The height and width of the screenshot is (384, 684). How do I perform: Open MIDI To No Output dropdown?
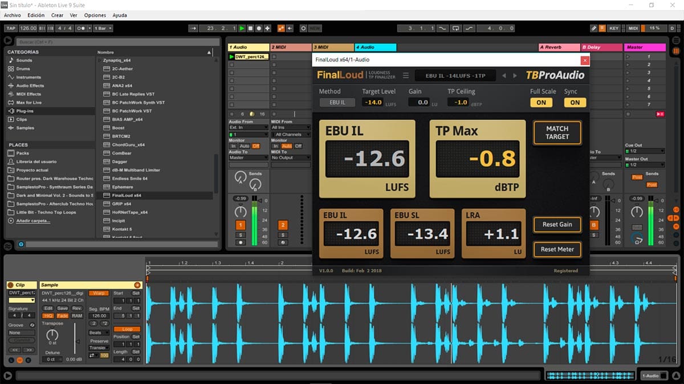pyautogui.click(x=291, y=158)
